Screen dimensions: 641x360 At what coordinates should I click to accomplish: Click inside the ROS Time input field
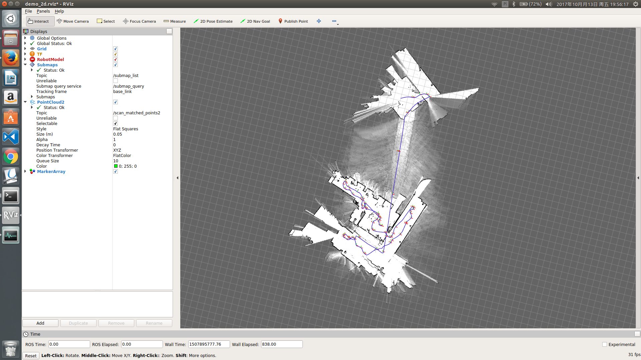[x=69, y=344]
